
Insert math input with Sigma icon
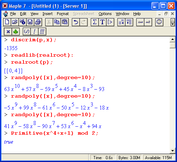tap(95, 22)
